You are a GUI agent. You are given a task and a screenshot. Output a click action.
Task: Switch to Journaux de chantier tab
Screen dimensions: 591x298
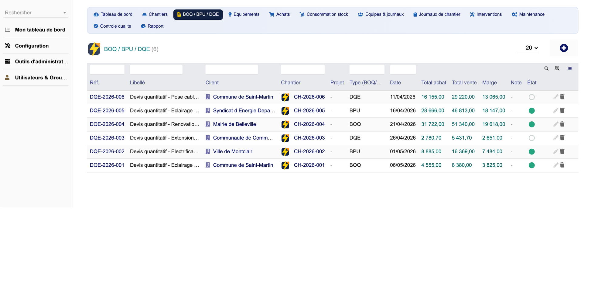pyautogui.click(x=437, y=15)
